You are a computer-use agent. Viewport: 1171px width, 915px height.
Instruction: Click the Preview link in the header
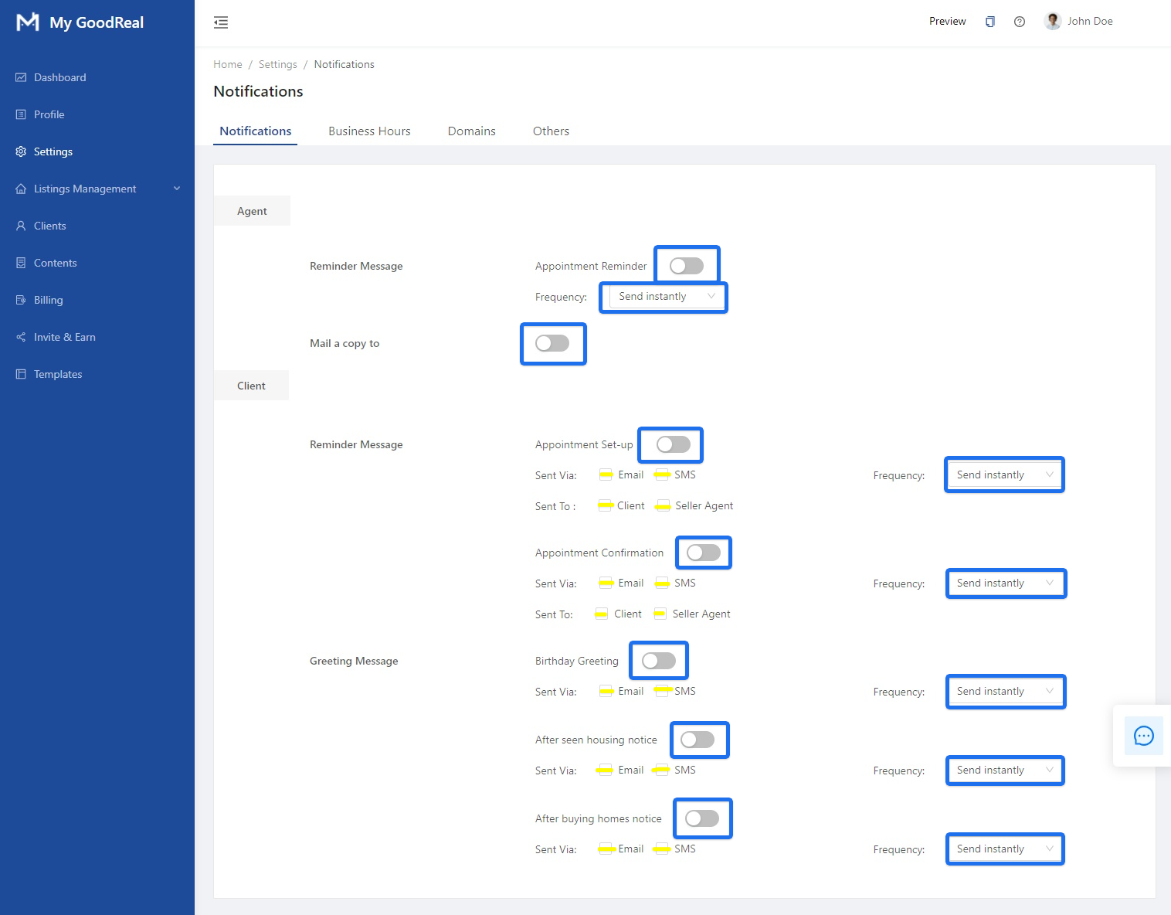(947, 22)
